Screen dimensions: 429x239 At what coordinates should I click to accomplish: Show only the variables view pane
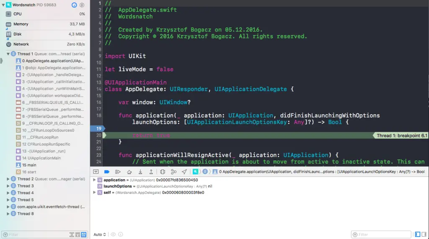click(x=417, y=234)
